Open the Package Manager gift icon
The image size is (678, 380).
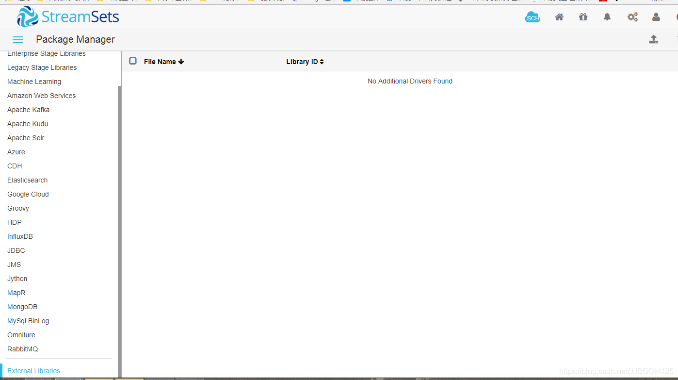point(583,17)
